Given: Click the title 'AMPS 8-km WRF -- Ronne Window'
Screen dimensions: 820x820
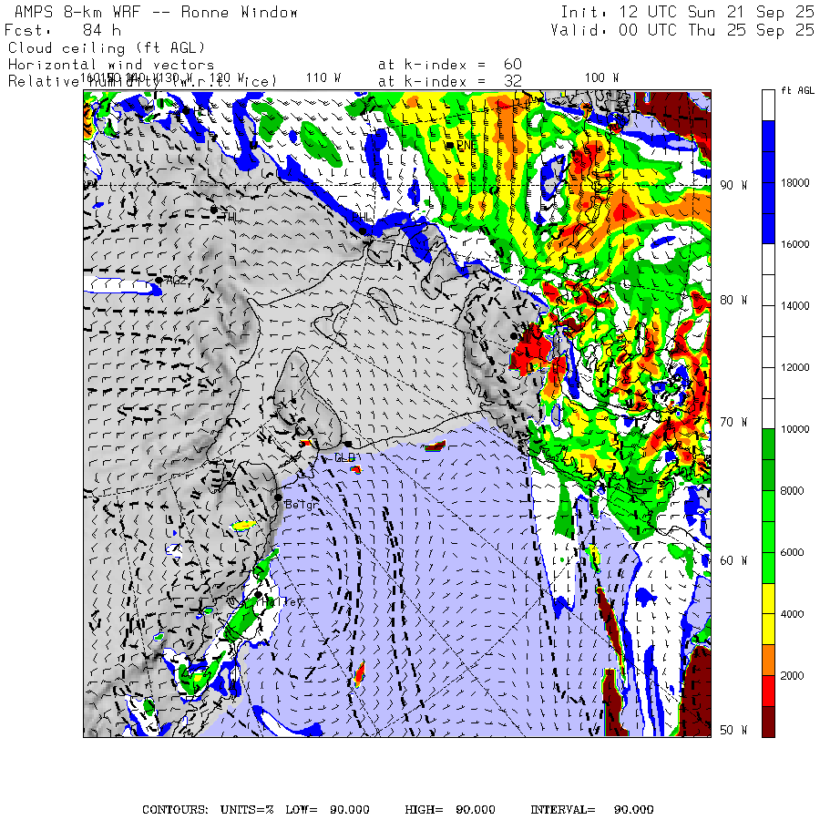Looking at the screenshot, I should click(156, 12).
